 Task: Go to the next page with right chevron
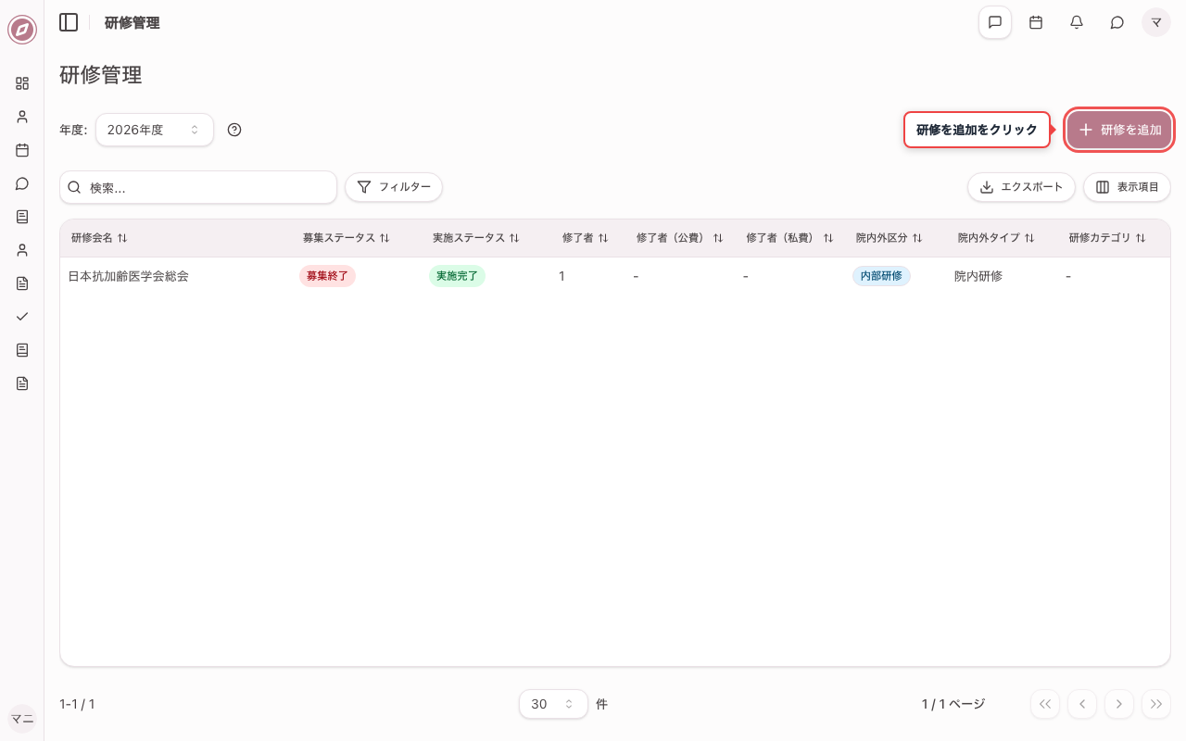click(x=1119, y=704)
